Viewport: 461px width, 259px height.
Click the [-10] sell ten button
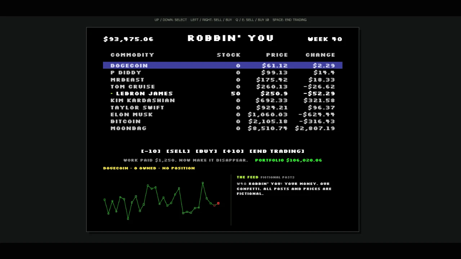(x=152, y=151)
